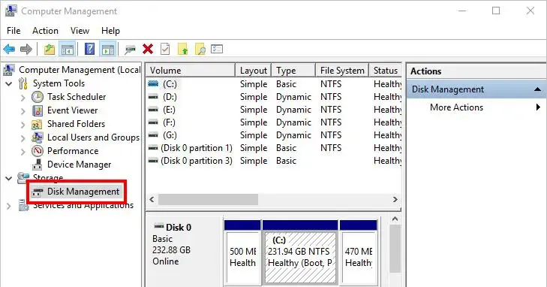Click the Shared Folders icon
Screen dimensions: 547x287
37,124
